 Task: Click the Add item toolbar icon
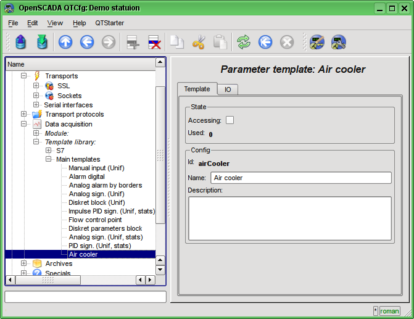[x=132, y=42]
